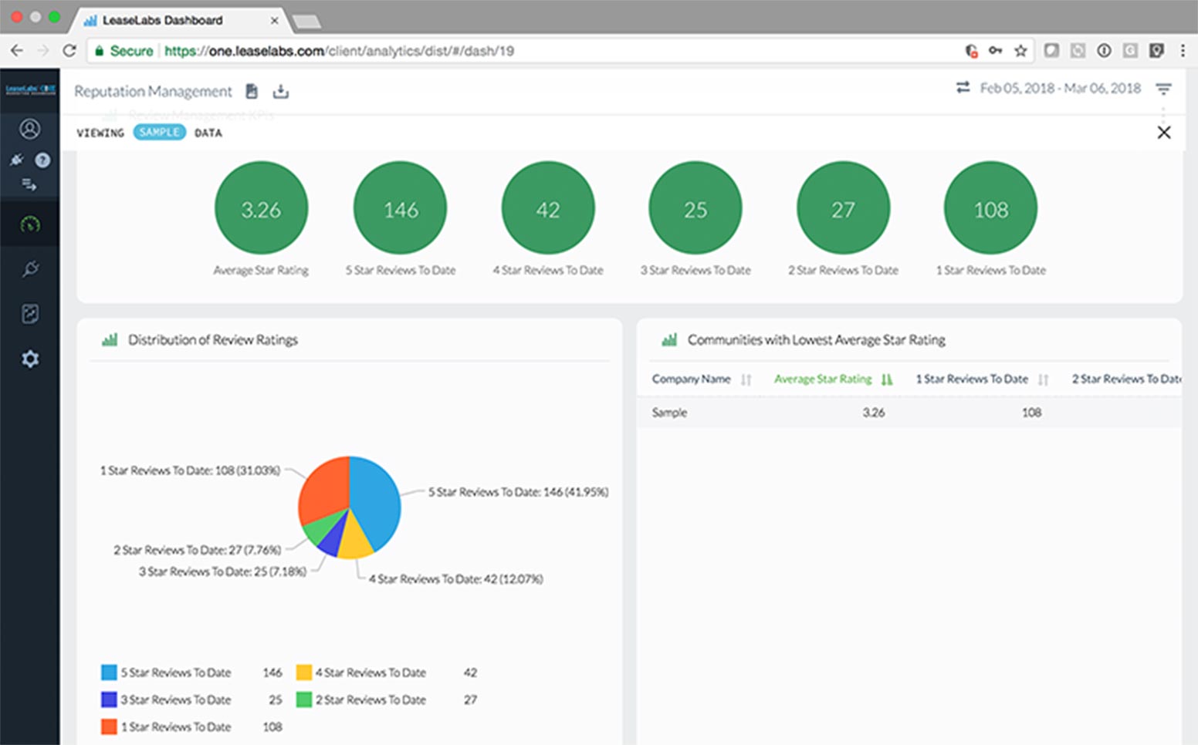1198x745 pixels.
Task: Open the filter icon at top right
Action: coord(1163,89)
